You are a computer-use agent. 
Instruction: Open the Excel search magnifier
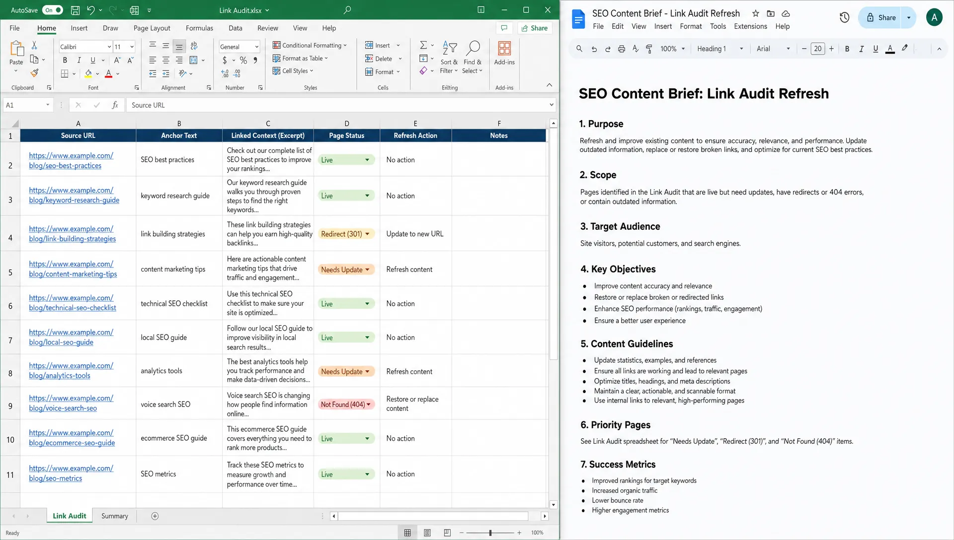[x=347, y=10]
